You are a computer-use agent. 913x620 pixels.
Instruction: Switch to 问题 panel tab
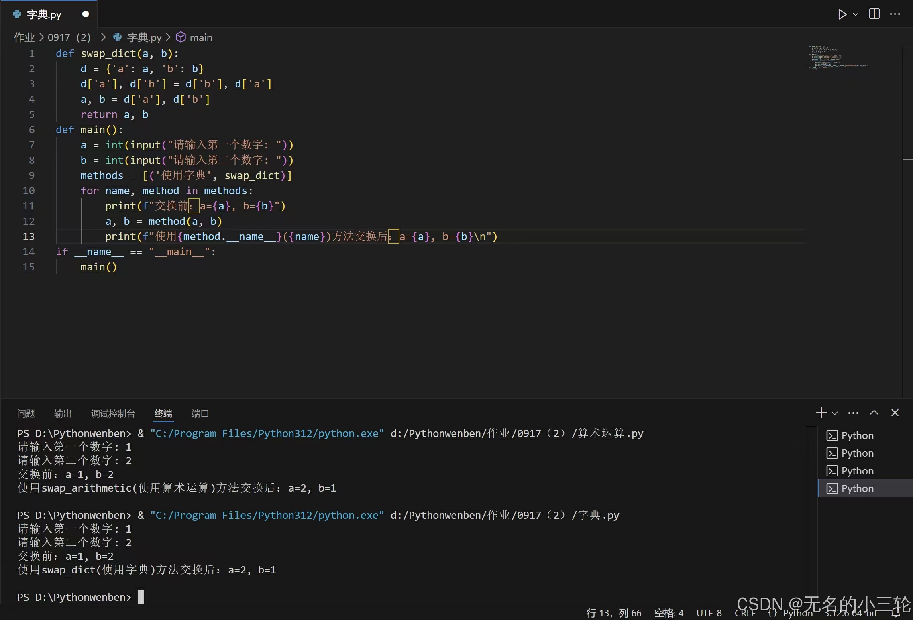pyautogui.click(x=26, y=413)
